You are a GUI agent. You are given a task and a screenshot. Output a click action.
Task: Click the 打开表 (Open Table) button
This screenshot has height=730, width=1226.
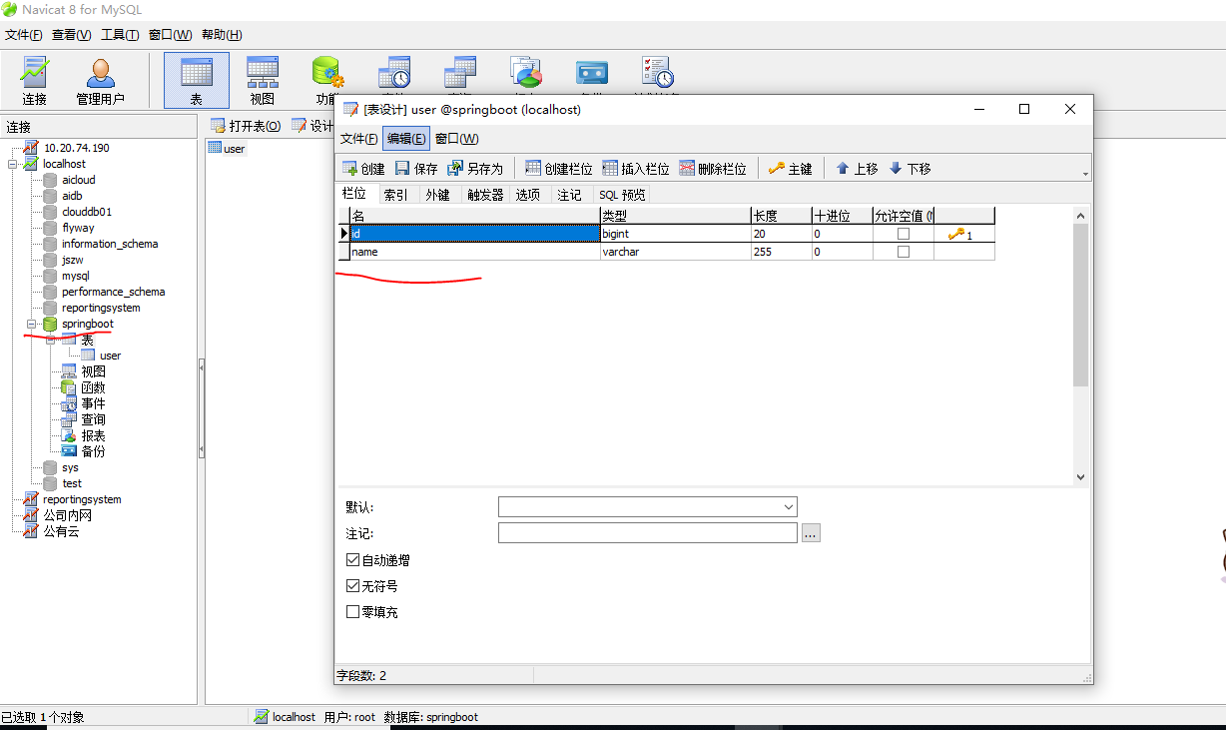246,126
